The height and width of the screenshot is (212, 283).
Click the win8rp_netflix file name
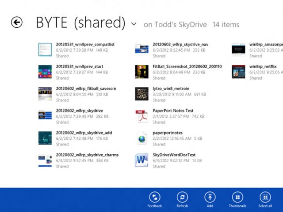tap(263, 67)
